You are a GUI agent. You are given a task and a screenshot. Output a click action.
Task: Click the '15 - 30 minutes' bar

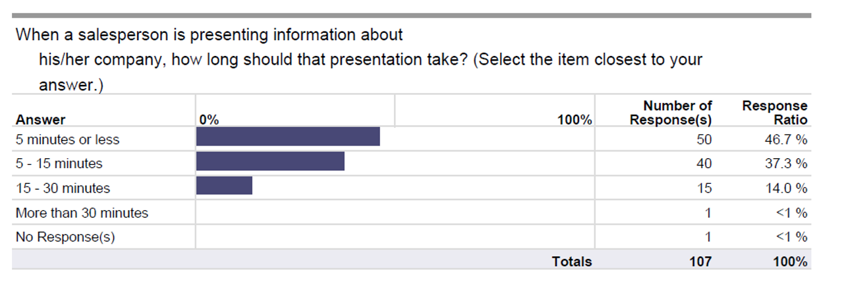click(224, 186)
